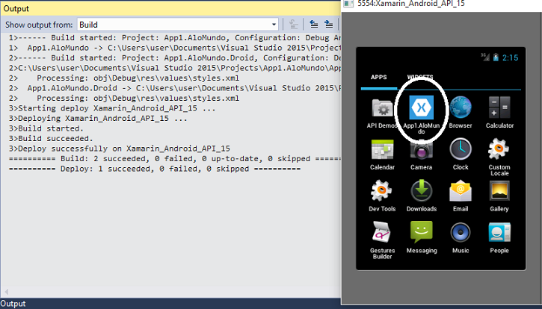542x309 pixels.
Task: Open the Messaging app
Action: (x=422, y=237)
